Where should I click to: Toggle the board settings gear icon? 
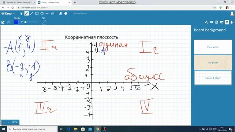tap(227, 22)
